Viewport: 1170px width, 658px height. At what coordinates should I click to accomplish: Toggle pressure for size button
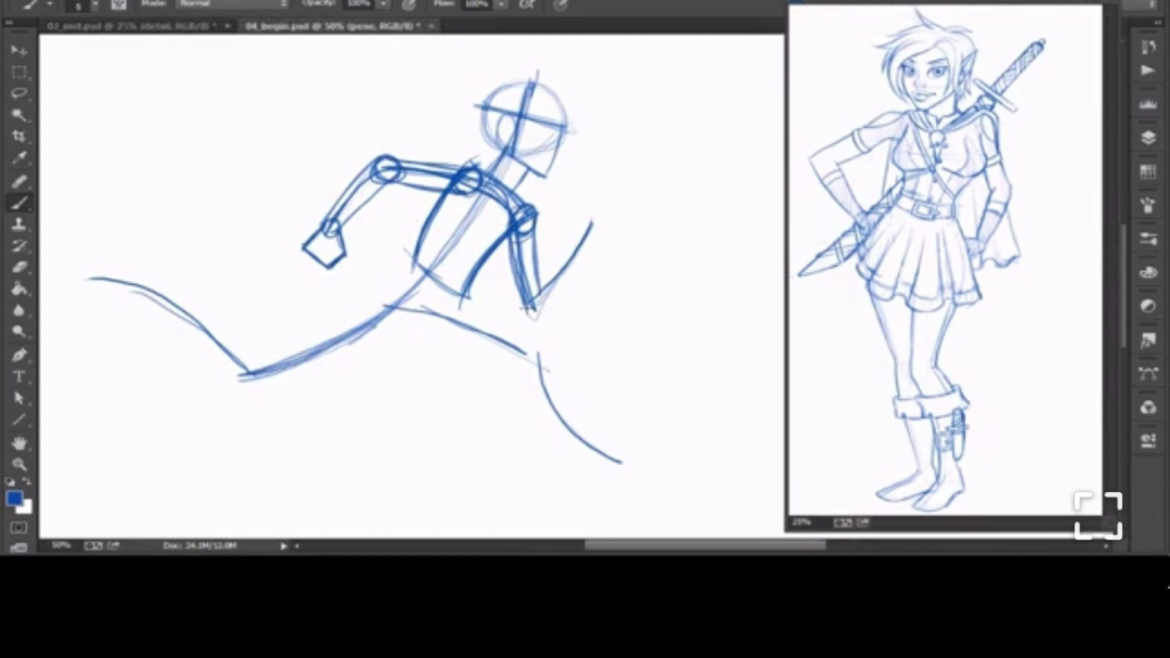(560, 4)
